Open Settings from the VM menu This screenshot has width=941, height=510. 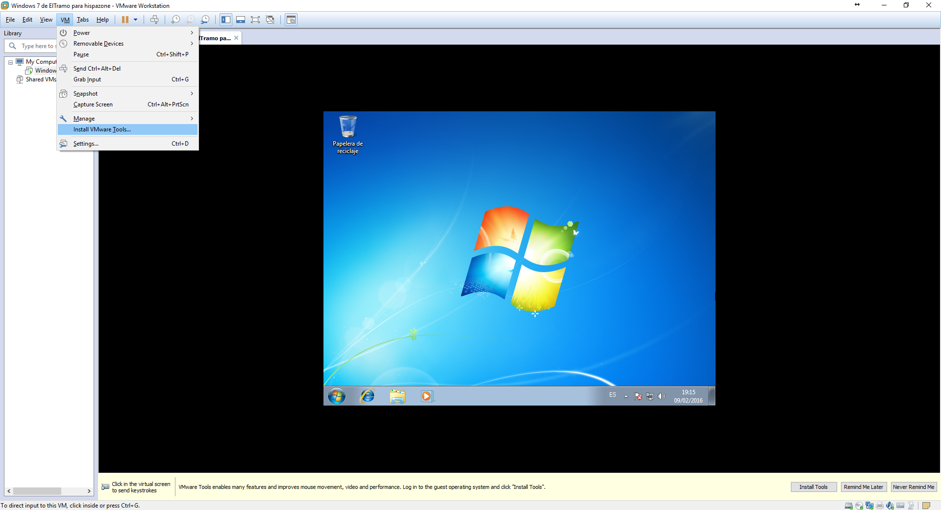[127, 144]
